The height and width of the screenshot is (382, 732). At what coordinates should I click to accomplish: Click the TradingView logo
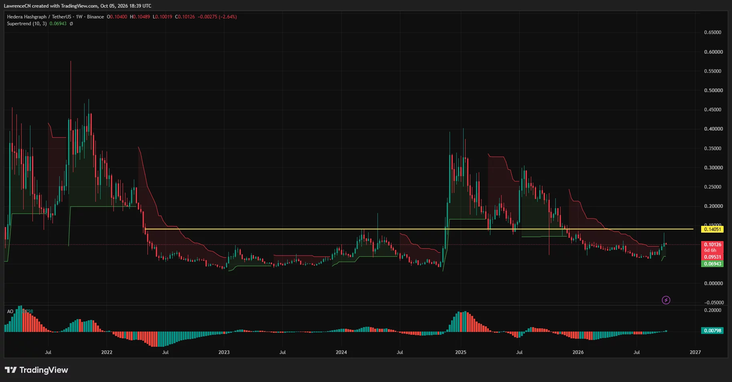[x=36, y=370]
